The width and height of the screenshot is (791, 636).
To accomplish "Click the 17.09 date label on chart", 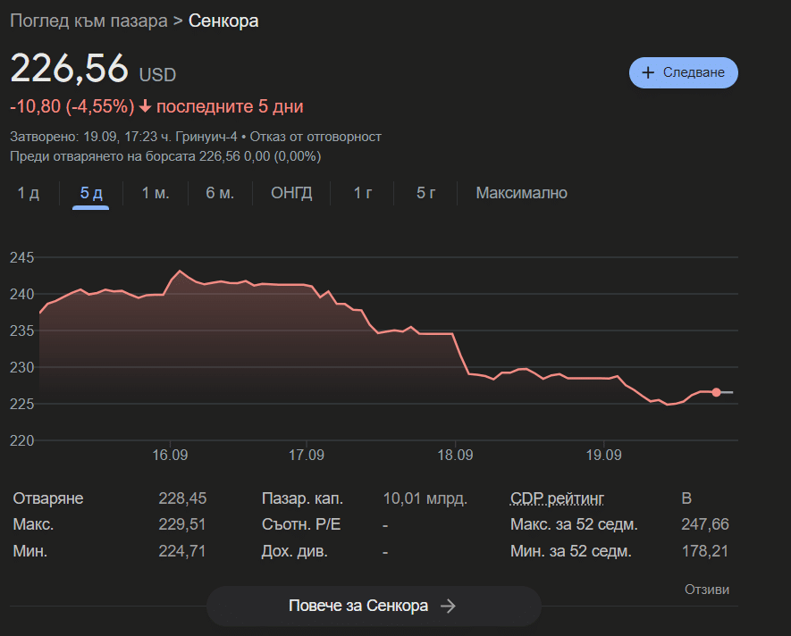I will coord(307,455).
